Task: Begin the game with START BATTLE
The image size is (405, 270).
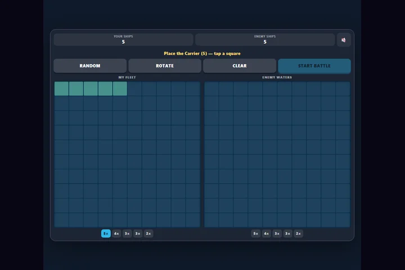Action: [314, 66]
